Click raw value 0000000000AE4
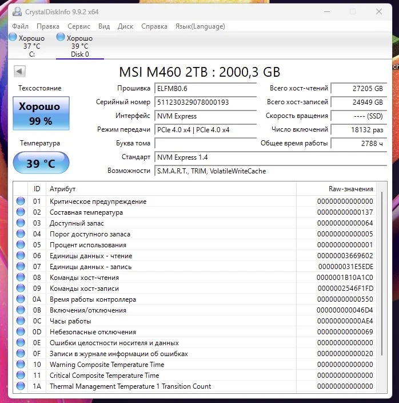Screen dimensions: 399x403 click(345, 321)
